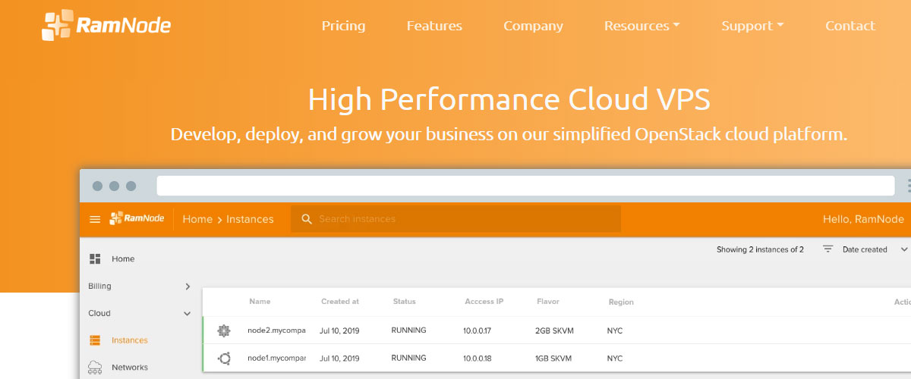911x379 pixels.
Task: Open Home in the sidebar
Action: (123, 258)
